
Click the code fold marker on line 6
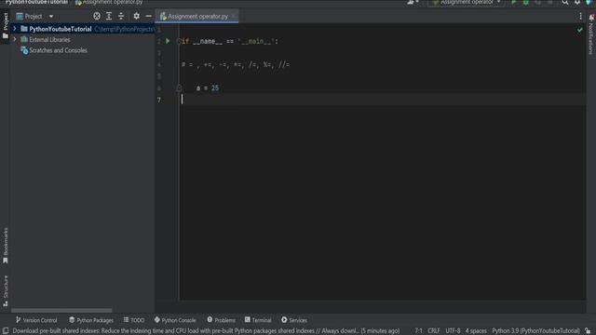[x=179, y=88]
